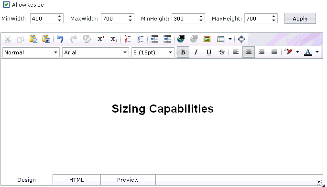
Task: Open the Arial font name dropdown
Action: click(x=96, y=52)
